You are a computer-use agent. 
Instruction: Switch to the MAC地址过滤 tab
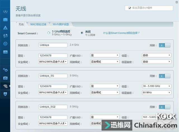[38, 24]
